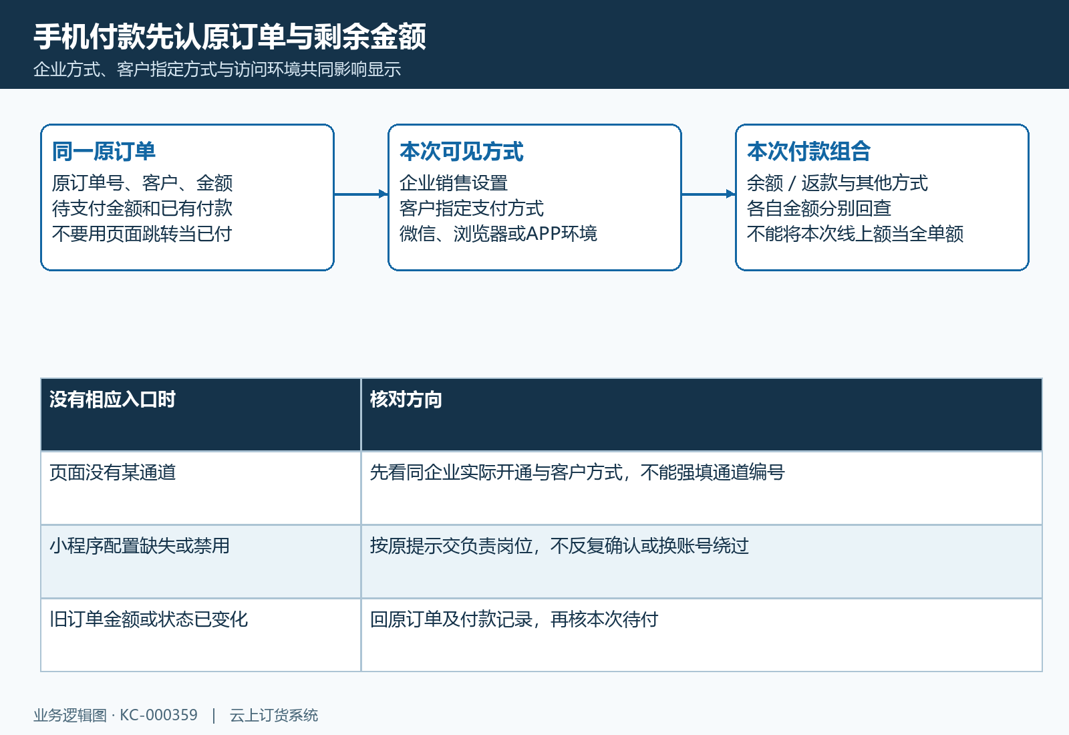Viewport: 1069px width, 735px height.
Task: Click the line 原订单号、客户、金额
Action: (142, 182)
